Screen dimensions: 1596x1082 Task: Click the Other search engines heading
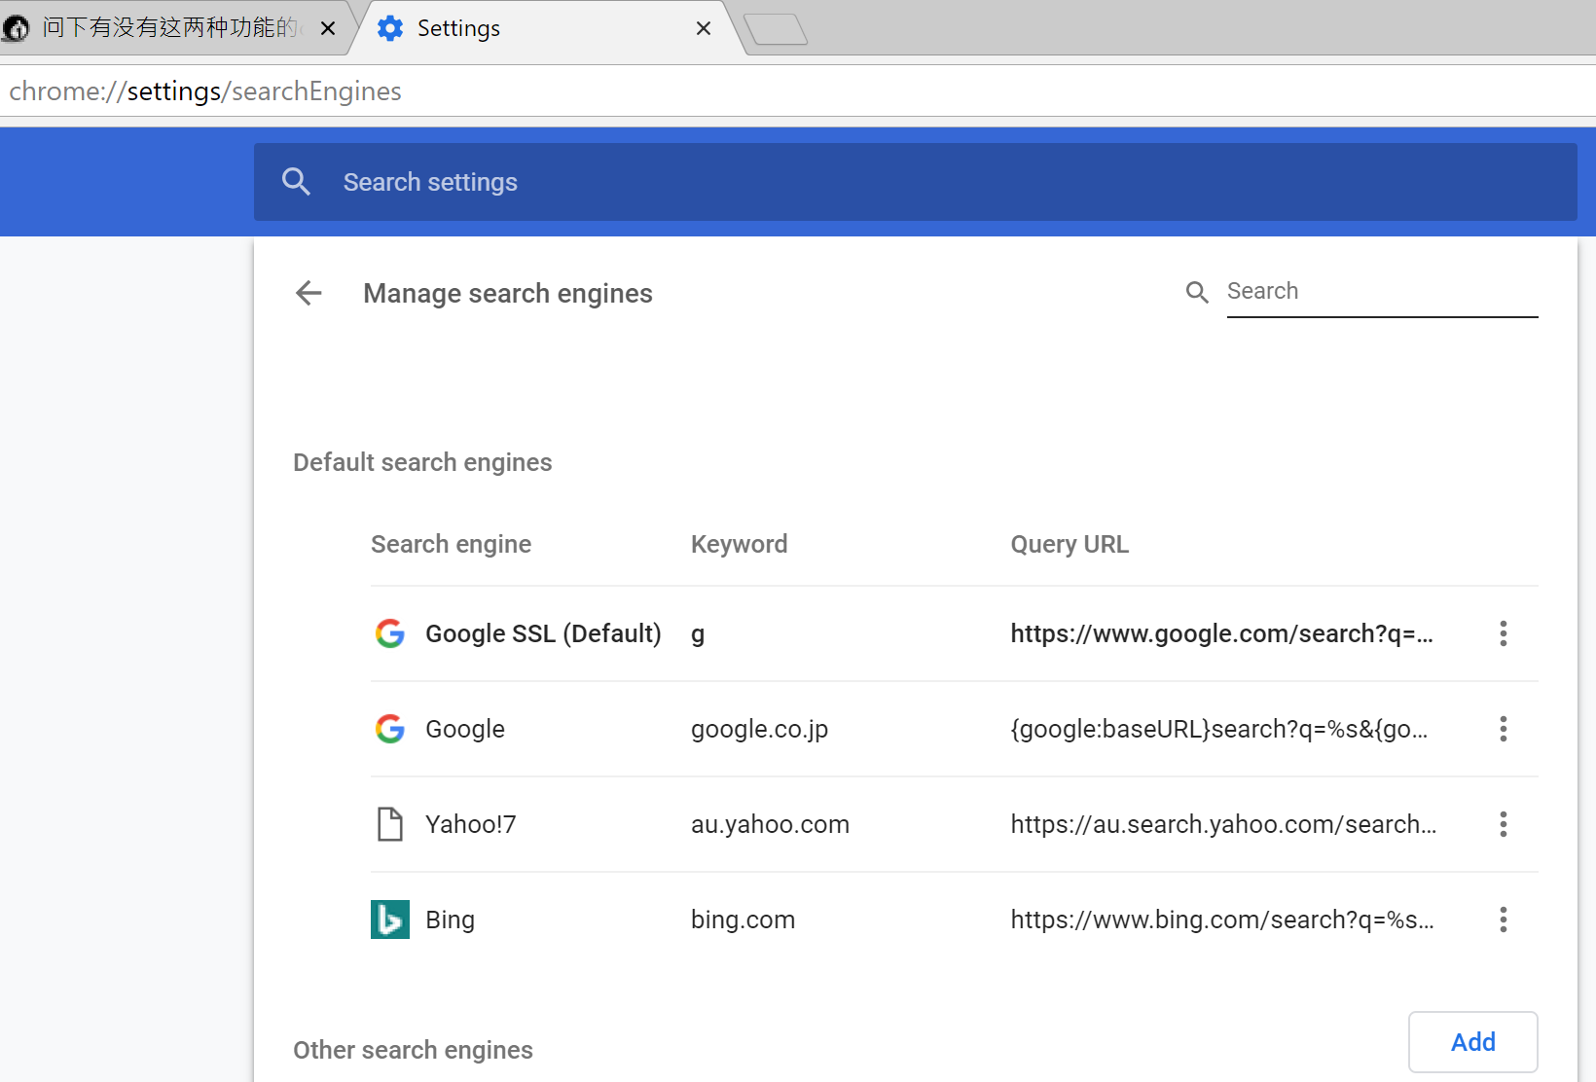(x=414, y=1050)
